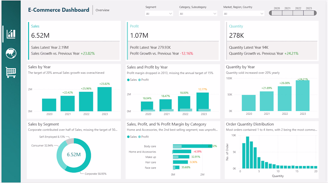Click the 35.68% profit margin label

pyautogui.click(x=186, y=167)
